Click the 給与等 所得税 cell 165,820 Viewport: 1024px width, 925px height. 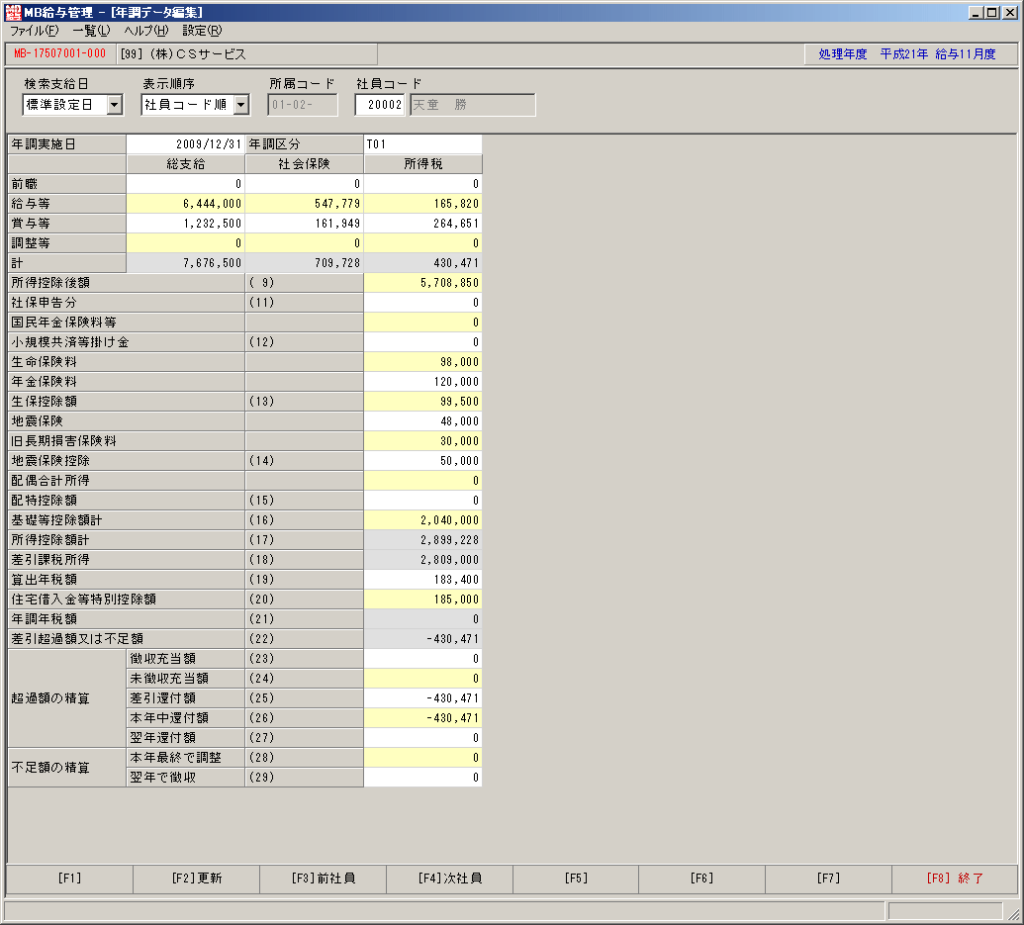(422, 204)
